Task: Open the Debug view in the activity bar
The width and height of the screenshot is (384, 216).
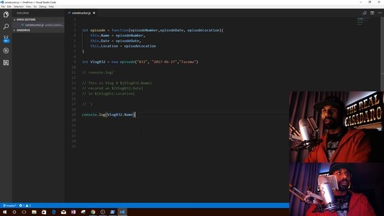Action: [6, 50]
